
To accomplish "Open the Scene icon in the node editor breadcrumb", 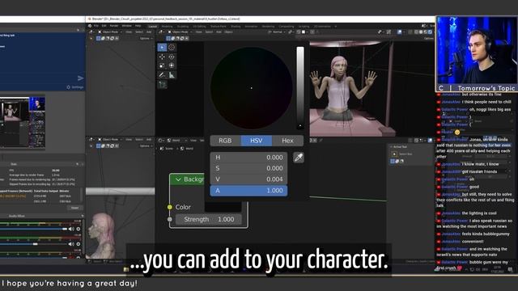I will pyautogui.click(x=162, y=149).
